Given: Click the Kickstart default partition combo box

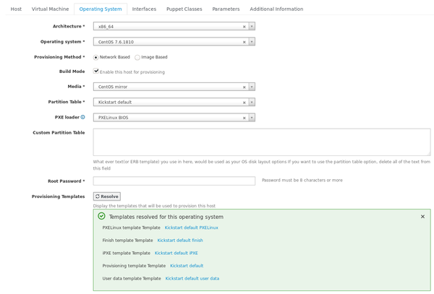Looking at the screenshot, I should pyautogui.click(x=174, y=103).
